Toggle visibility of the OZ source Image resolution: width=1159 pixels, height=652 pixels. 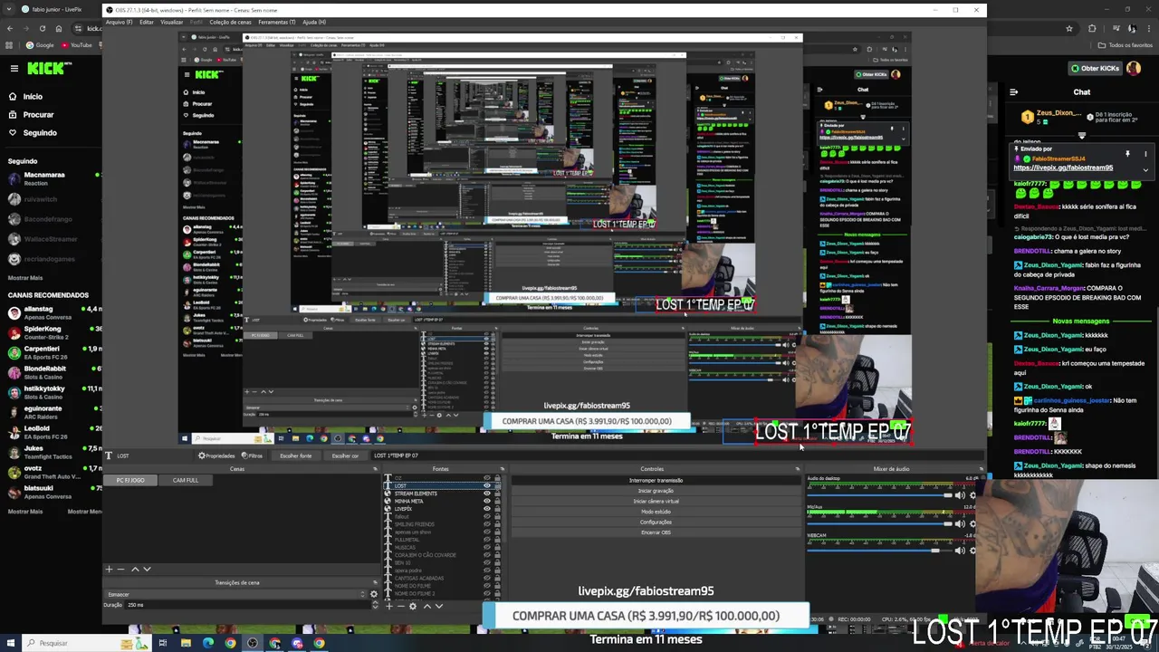point(487,478)
